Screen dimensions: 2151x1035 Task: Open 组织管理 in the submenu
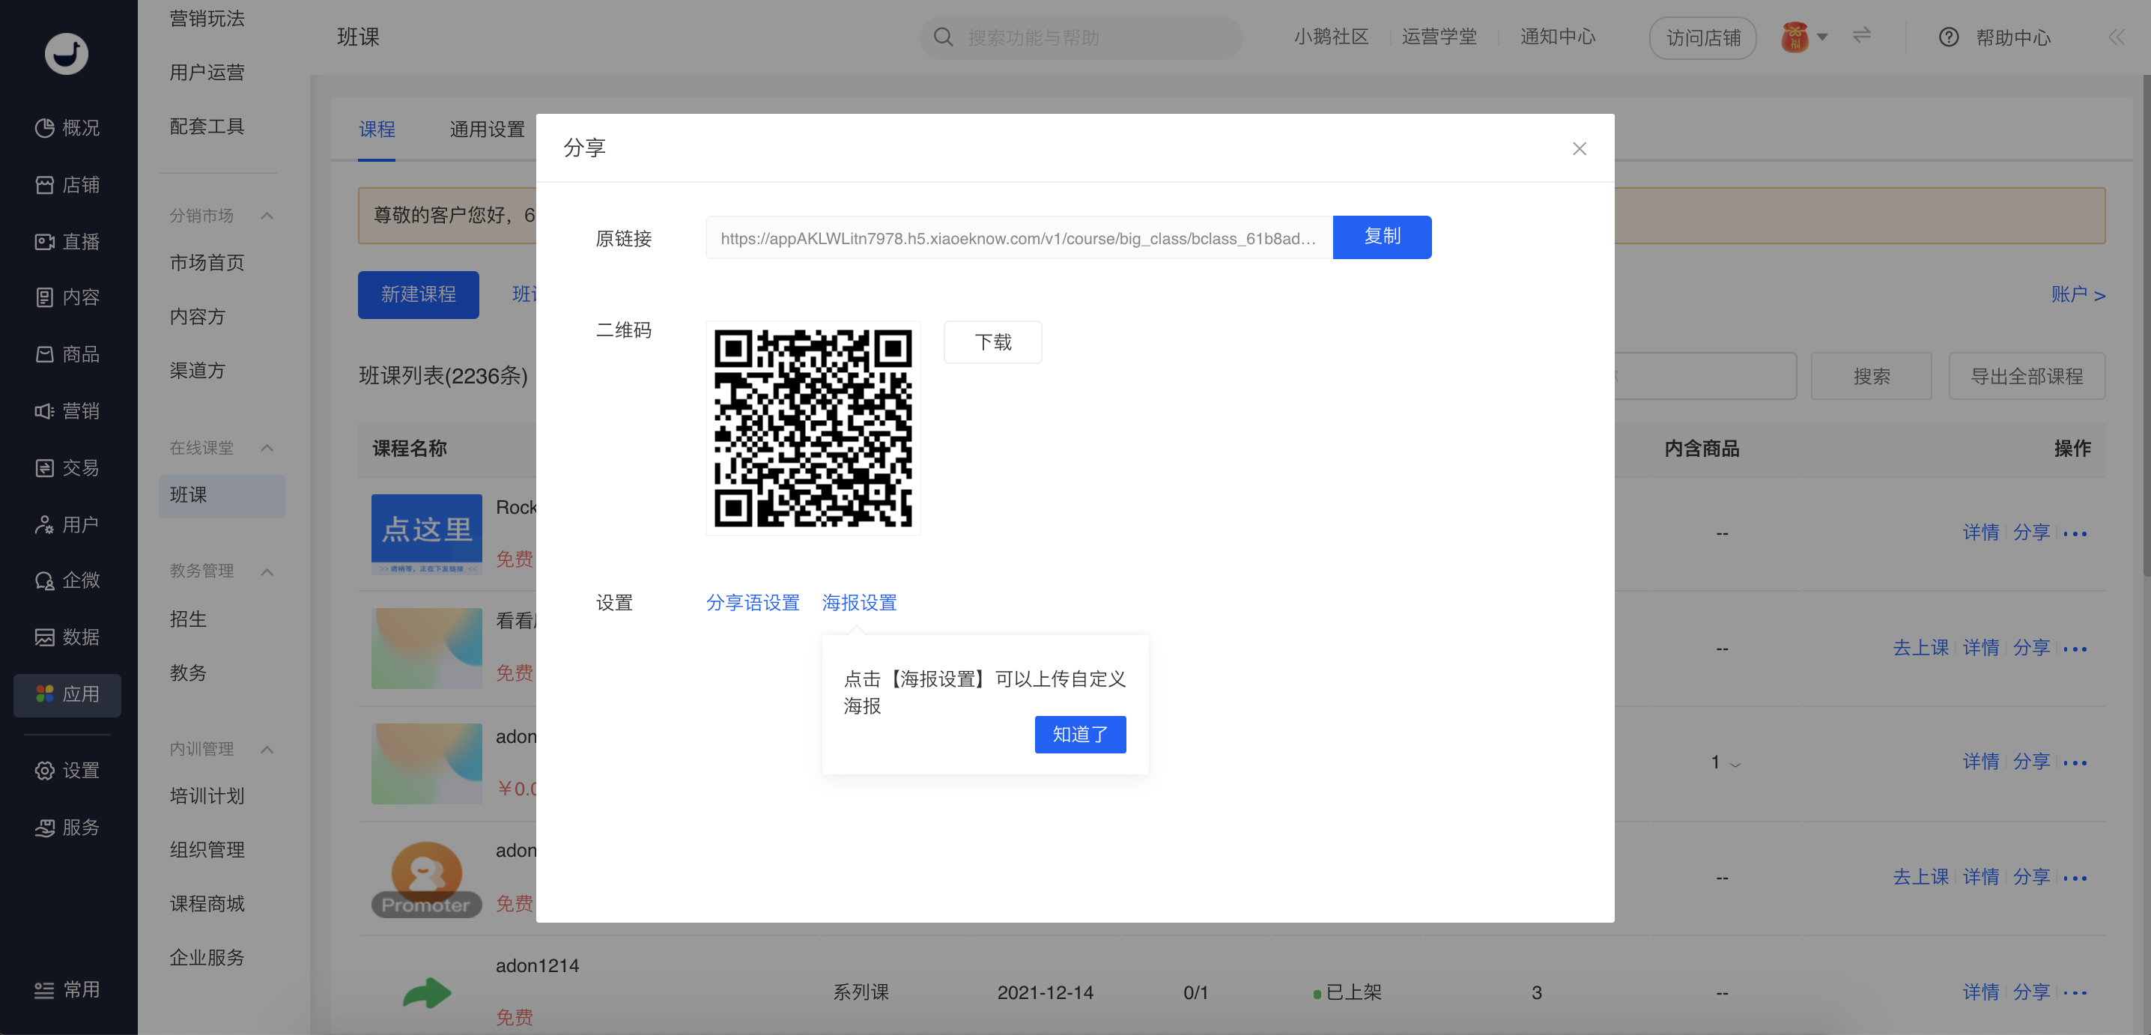coord(207,851)
